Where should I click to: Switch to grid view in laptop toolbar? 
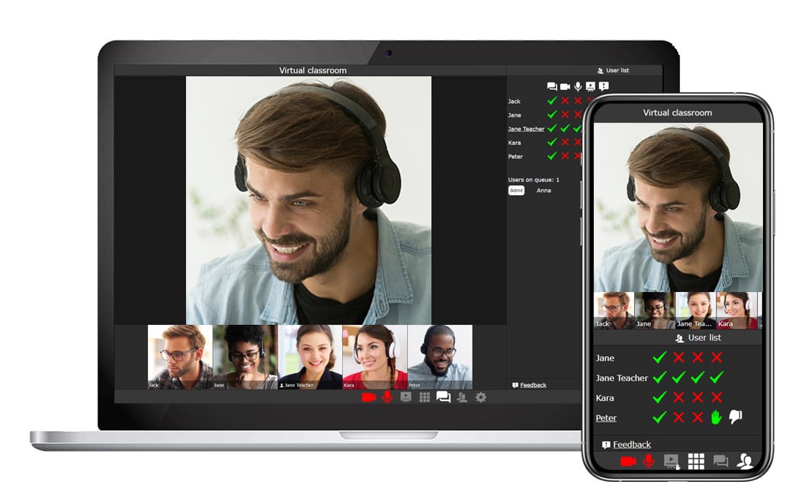425,397
